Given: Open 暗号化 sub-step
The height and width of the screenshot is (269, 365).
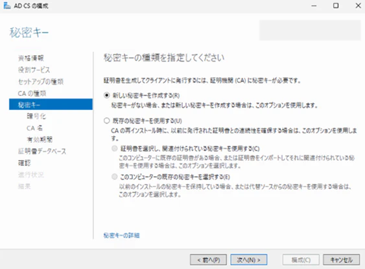Looking at the screenshot, I should click(36, 116).
